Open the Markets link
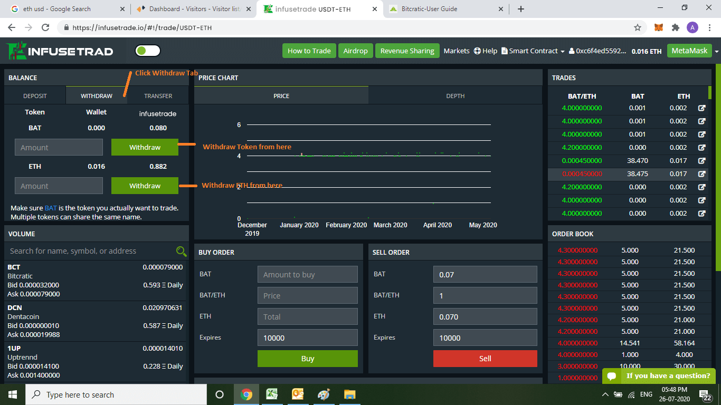 click(x=457, y=51)
